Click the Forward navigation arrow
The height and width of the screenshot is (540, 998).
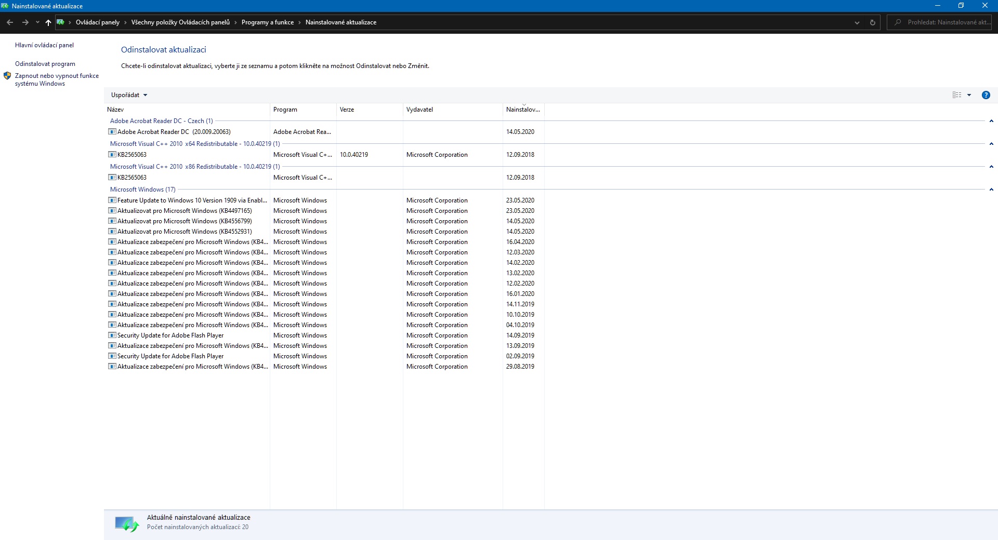tap(25, 22)
